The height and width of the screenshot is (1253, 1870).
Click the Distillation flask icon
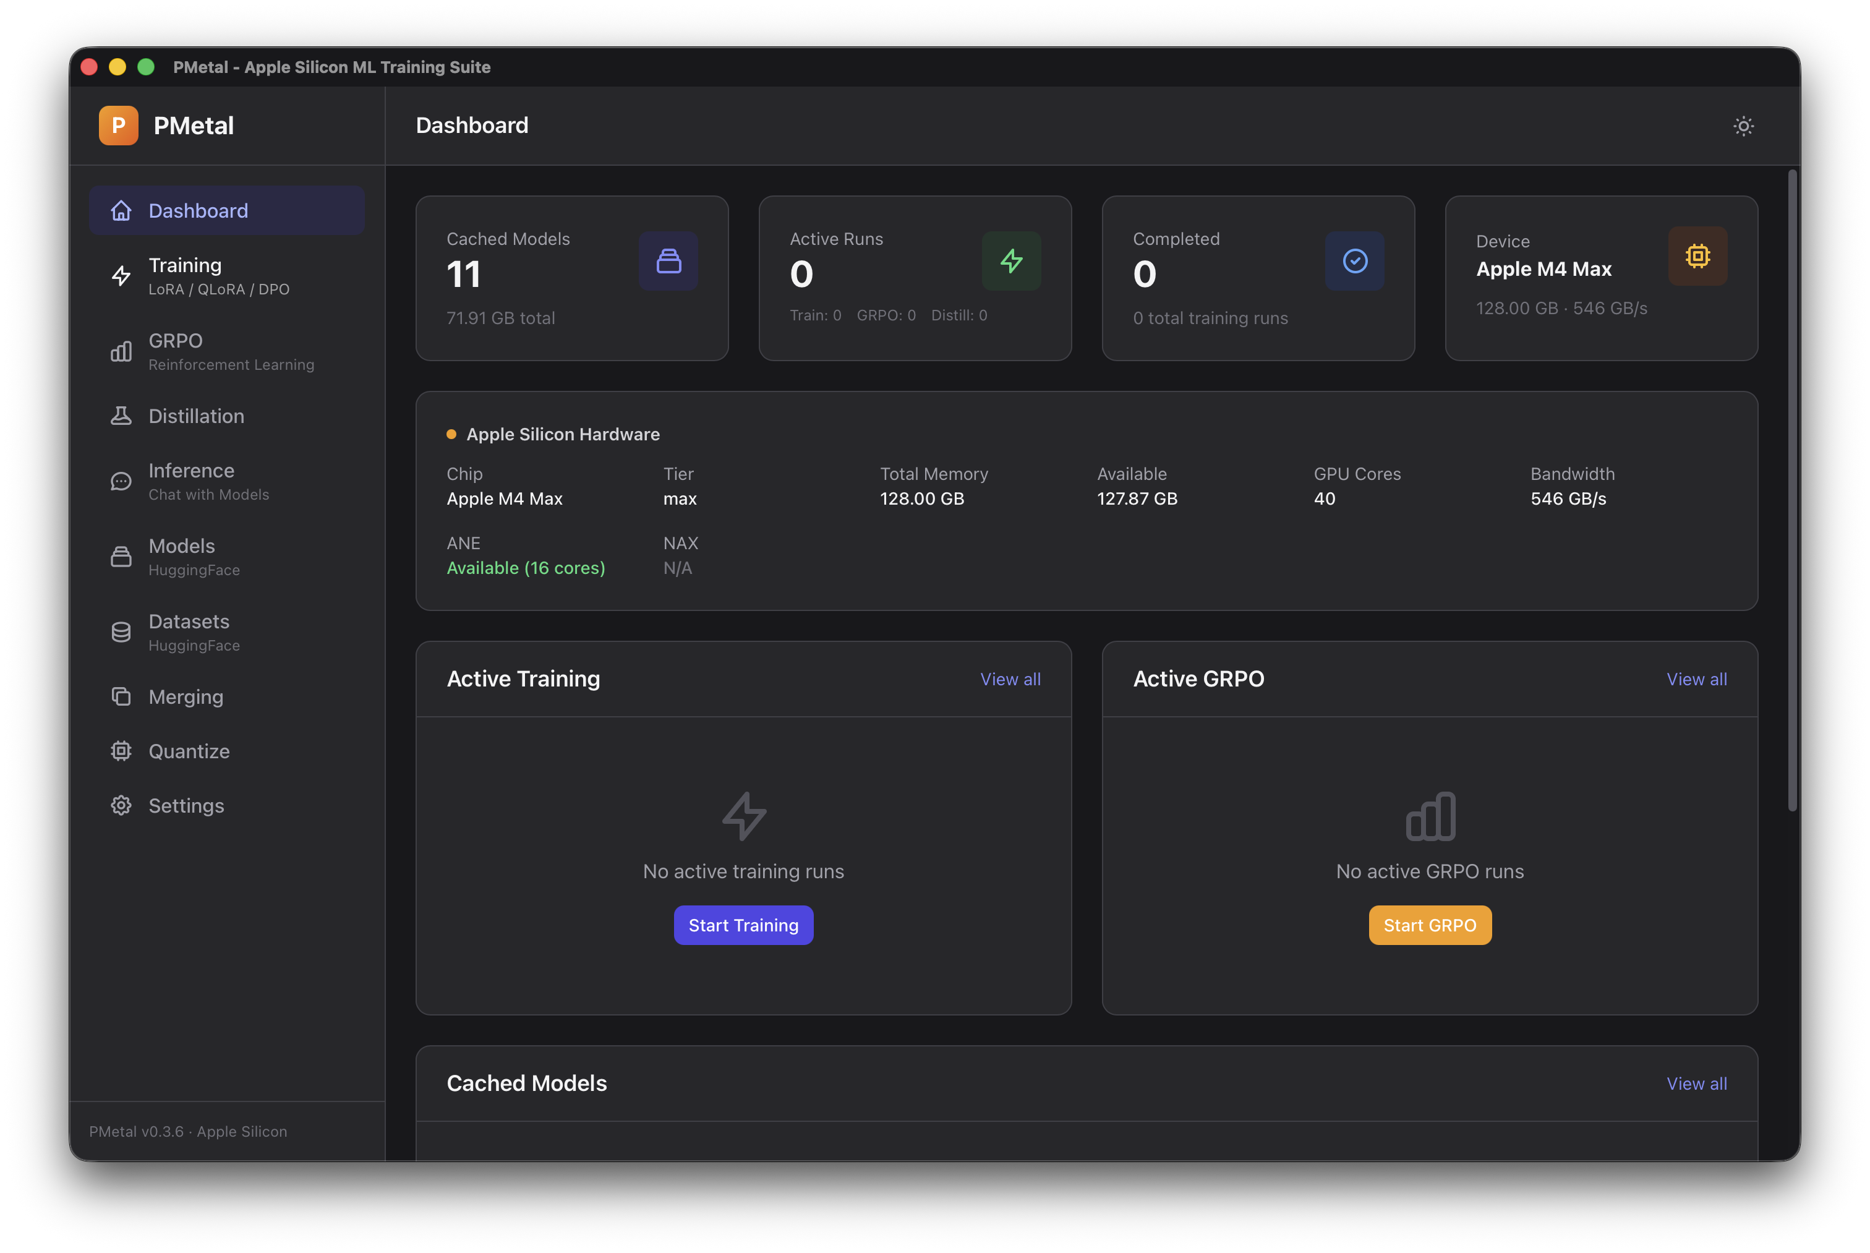pos(121,416)
